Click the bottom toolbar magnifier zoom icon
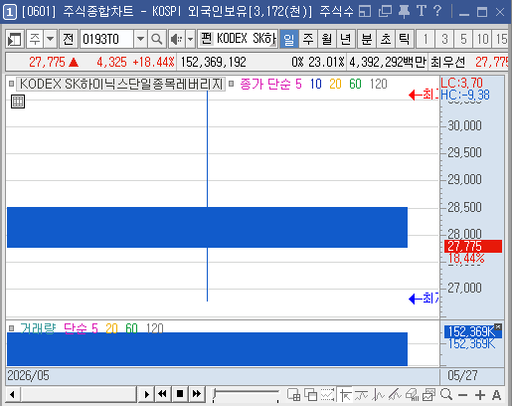The width and height of the screenshot is (512, 406). [x=446, y=395]
